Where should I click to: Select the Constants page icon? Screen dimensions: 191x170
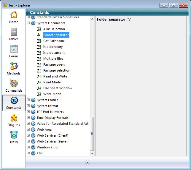[x=14, y=103]
